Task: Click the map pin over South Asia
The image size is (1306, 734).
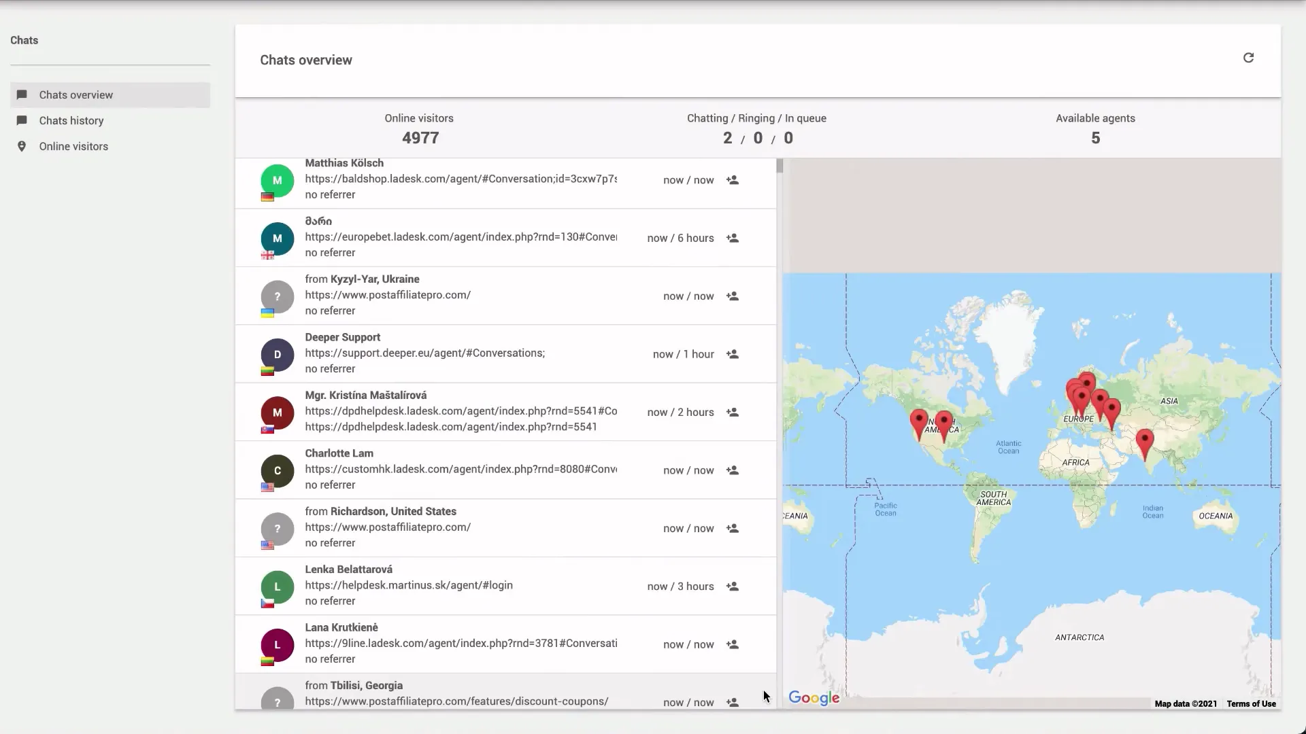Action: (1145, 444)
